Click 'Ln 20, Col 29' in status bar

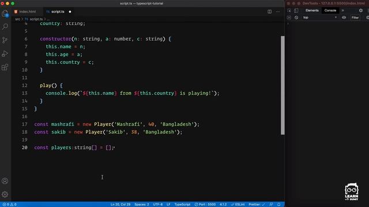(121, 205)
